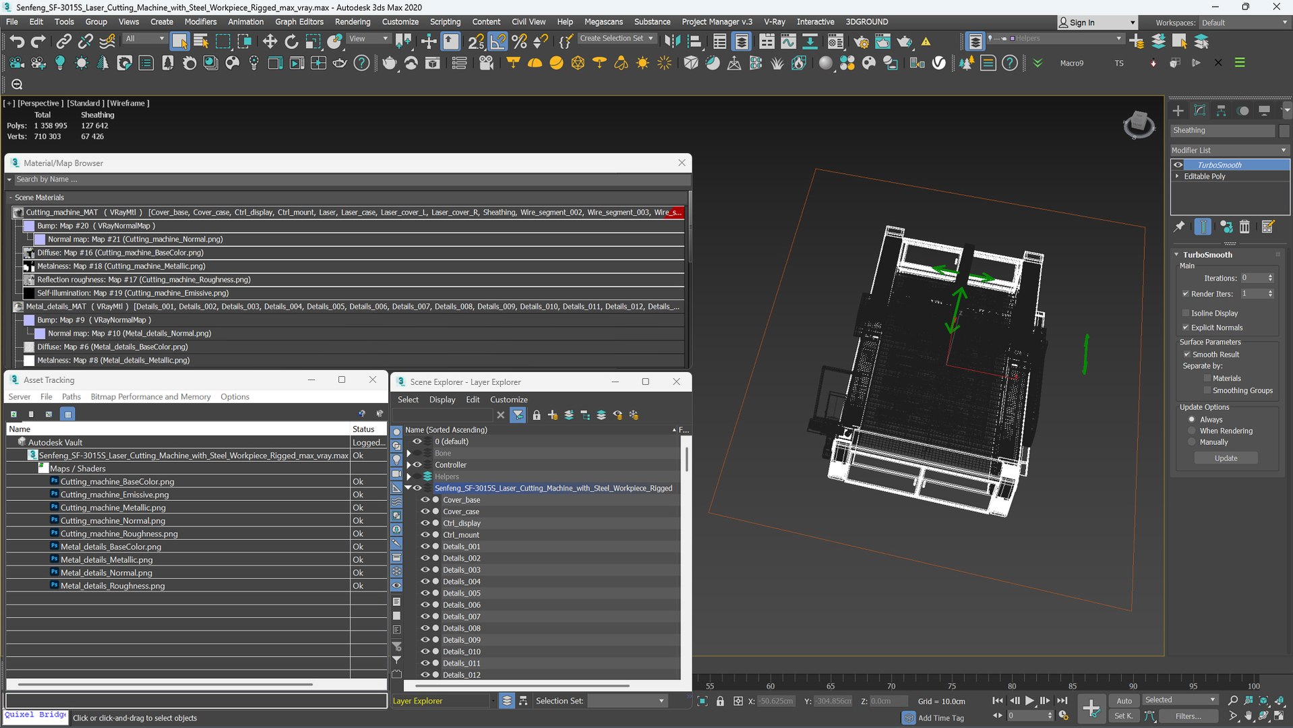The image size is (1293, 728).
Task: Expand the Controller layer
Action: point(409,465)
